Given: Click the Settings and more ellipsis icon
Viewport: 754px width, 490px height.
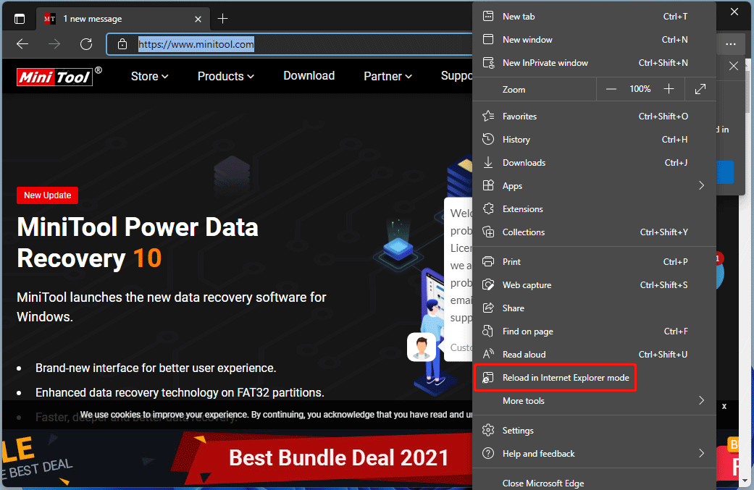Looking at the screenshot, I should pyautogui.click(x=731, y=44).
